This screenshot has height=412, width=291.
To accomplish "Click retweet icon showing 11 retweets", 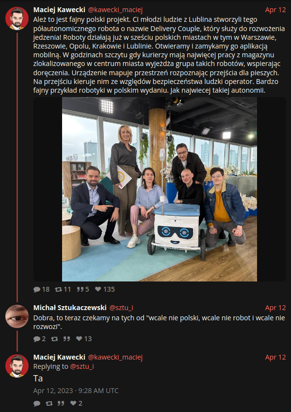I will [58, 289].
